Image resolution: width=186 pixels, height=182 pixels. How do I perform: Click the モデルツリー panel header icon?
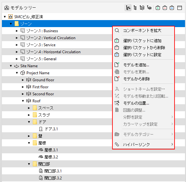click(7, 8)
